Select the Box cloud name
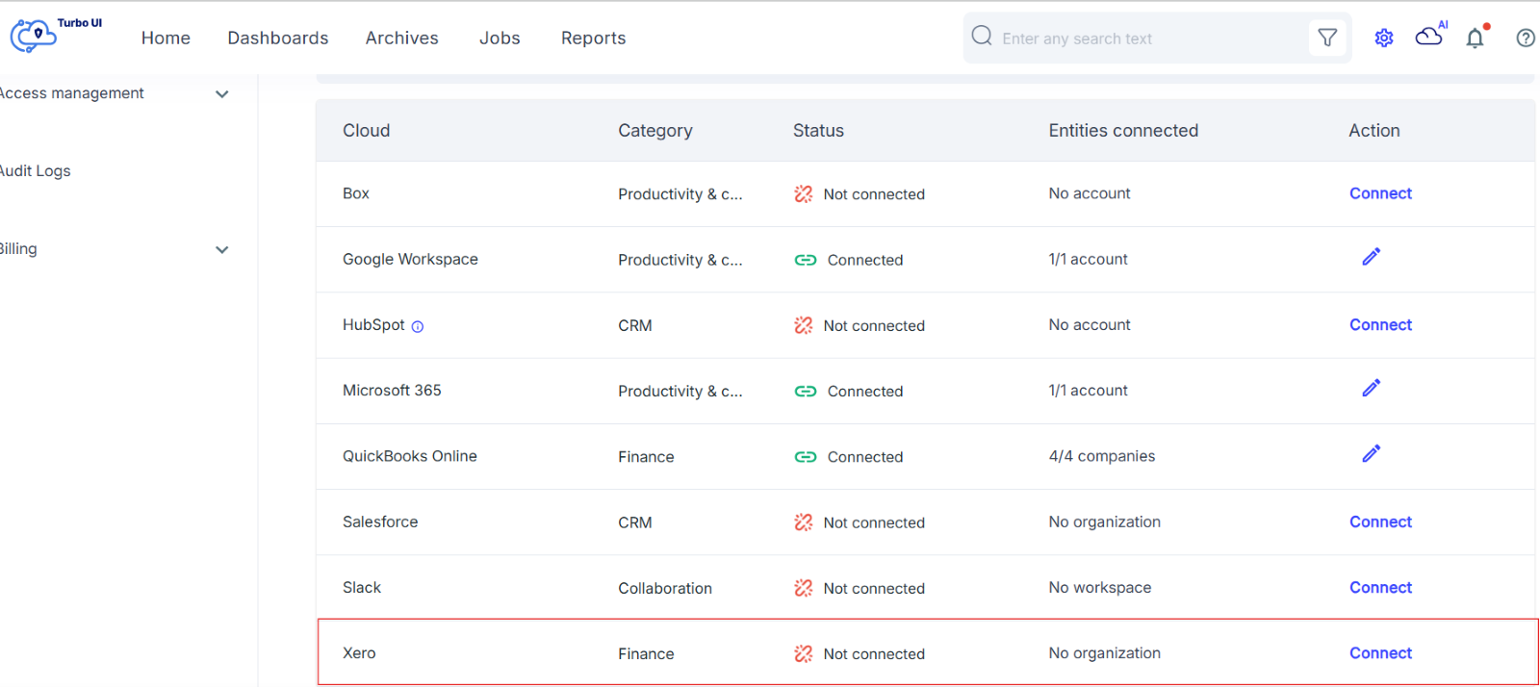 356,193
